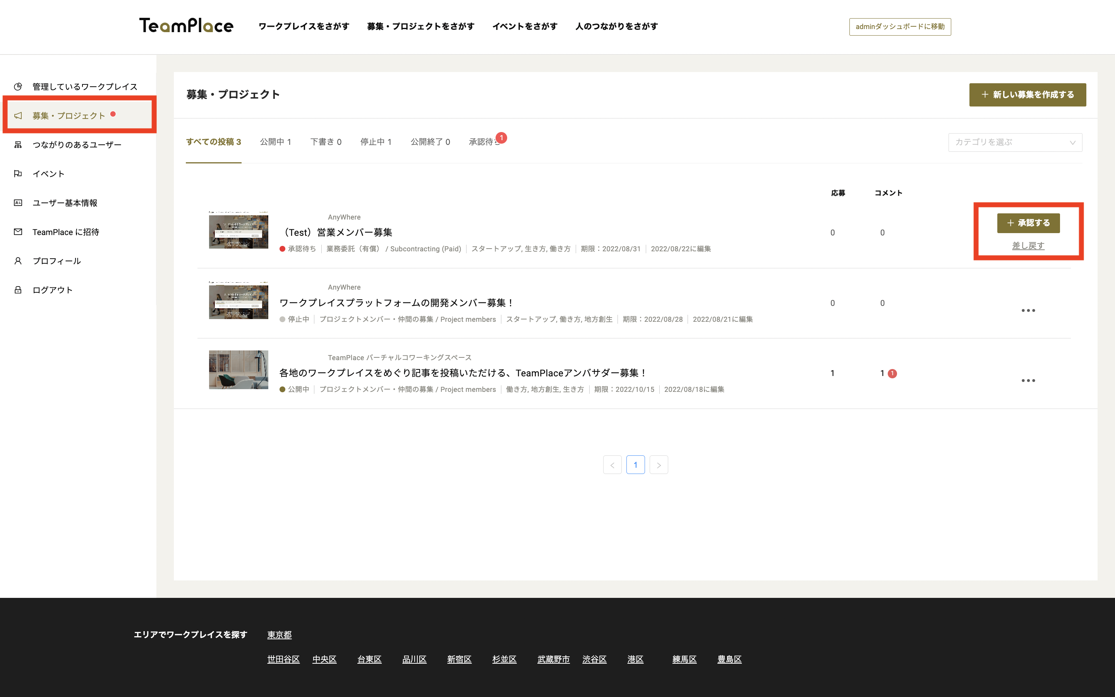Click the megaphone icon for 募集・プロジェクト
Screen dimensions: 1115x697
pos(18,116)
